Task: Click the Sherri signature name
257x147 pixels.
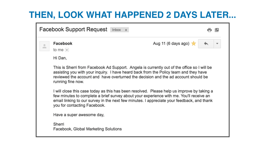Action: 59,124
